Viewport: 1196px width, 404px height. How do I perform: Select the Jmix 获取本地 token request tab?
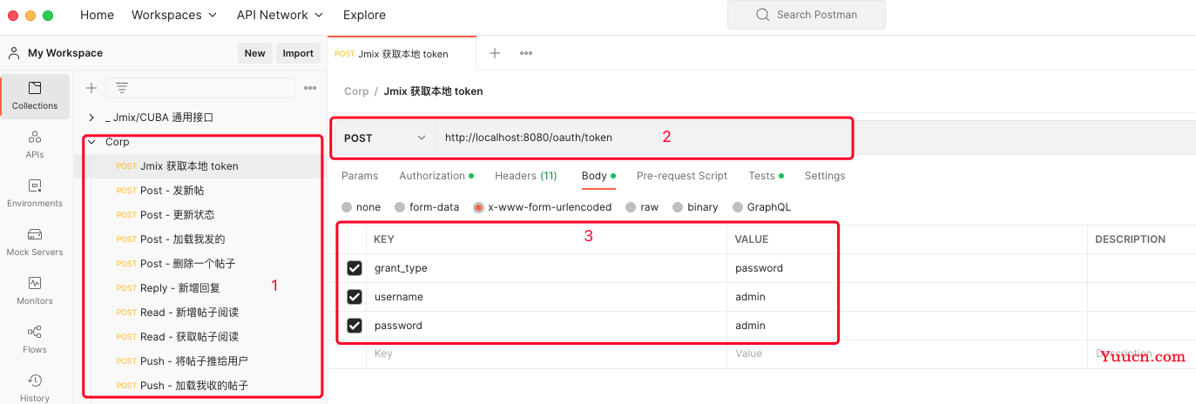402,53
